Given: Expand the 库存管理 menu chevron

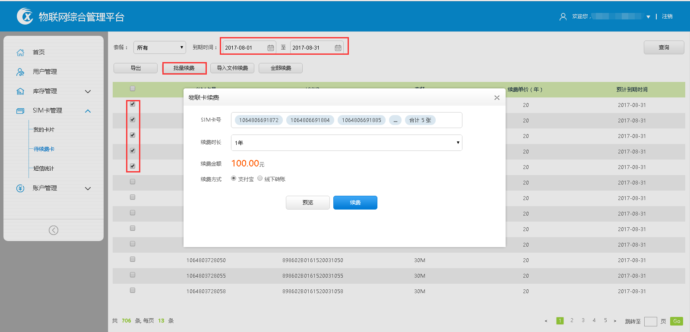Looking at the screenshot, I should click(88, 91).
